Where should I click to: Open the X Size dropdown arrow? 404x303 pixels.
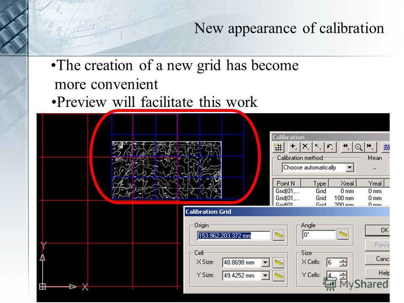(265, 263)
